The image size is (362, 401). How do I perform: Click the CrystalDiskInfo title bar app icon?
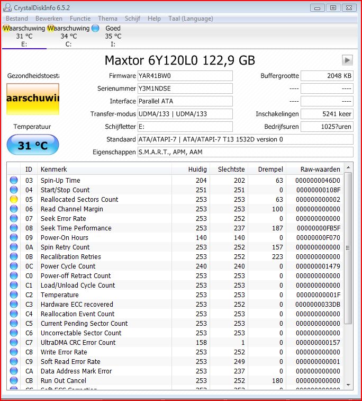[x=7, y=7]
